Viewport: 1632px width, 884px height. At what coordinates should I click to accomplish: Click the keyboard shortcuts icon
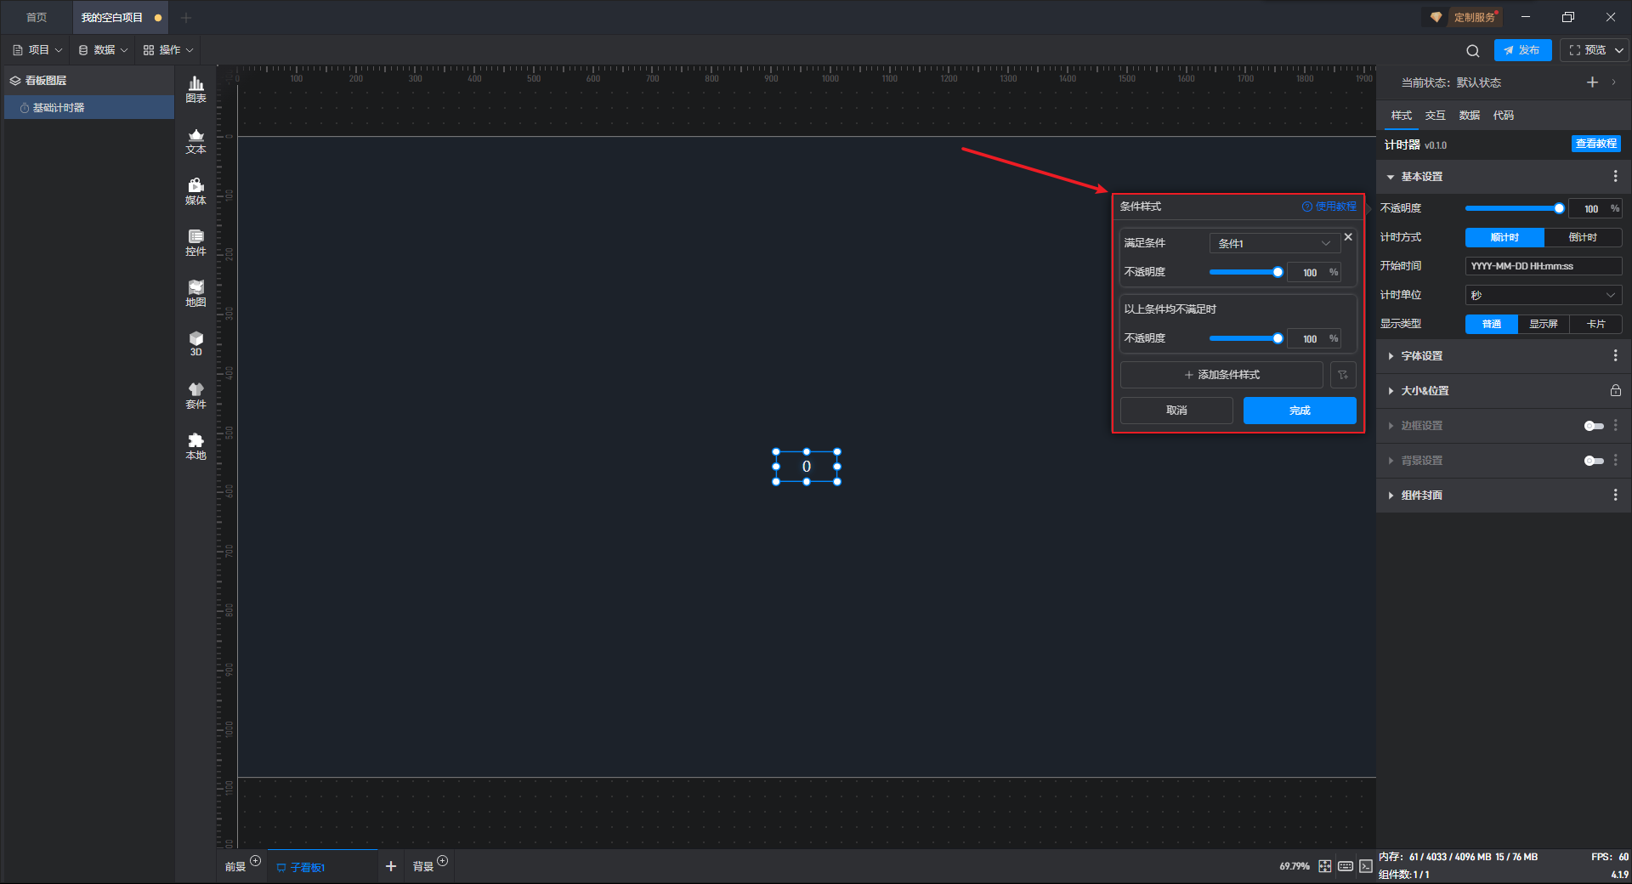coord(1346,866)
